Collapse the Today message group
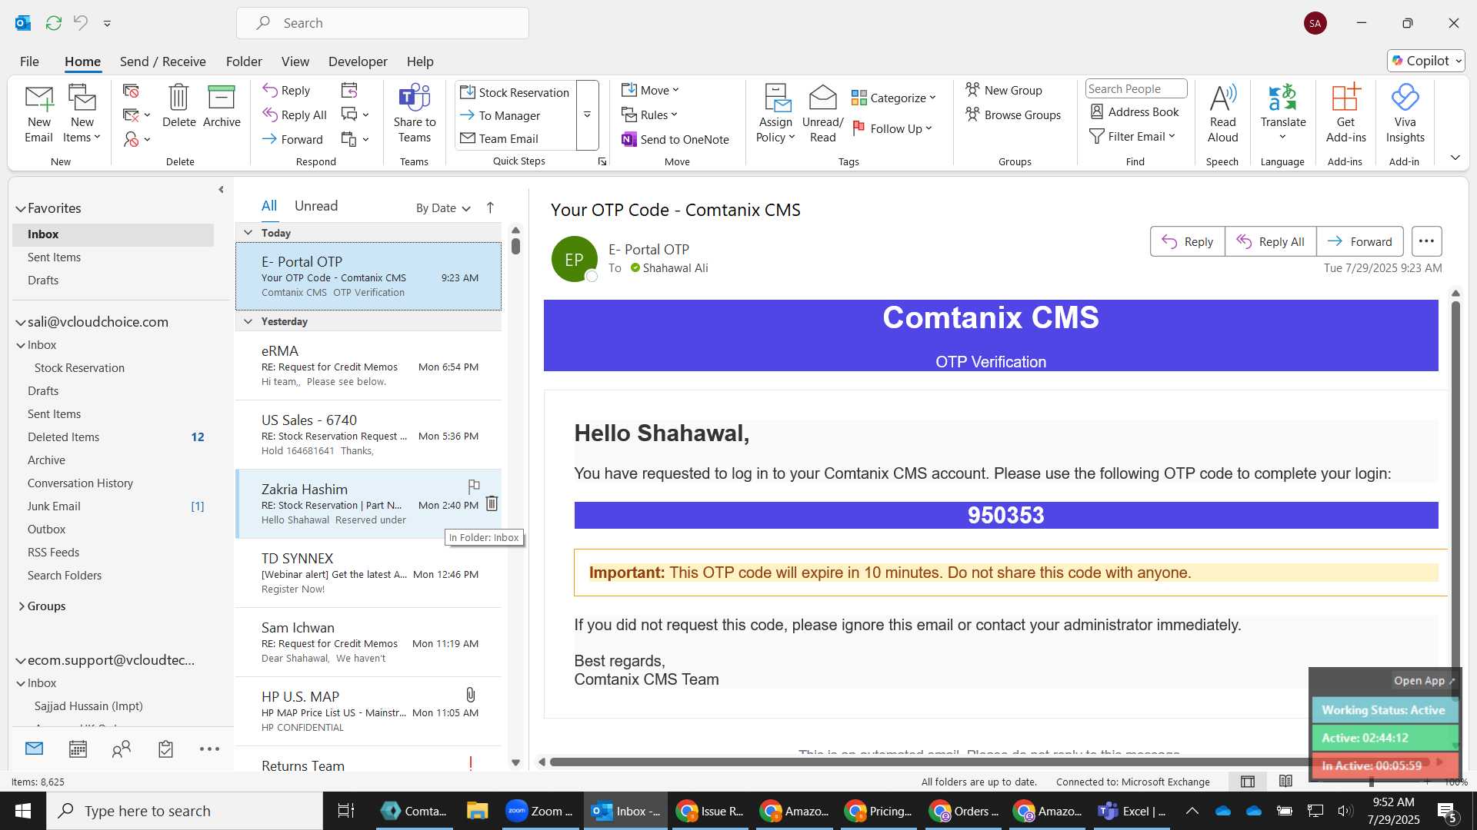This screenshot has width=1477, height=830. 248,232
